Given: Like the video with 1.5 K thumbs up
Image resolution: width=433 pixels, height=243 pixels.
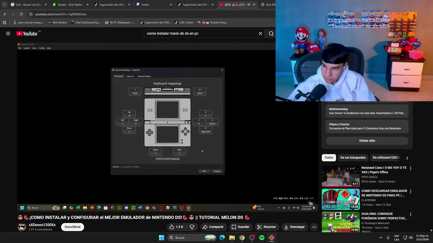Looking at the screenshot, I should 177,227.
